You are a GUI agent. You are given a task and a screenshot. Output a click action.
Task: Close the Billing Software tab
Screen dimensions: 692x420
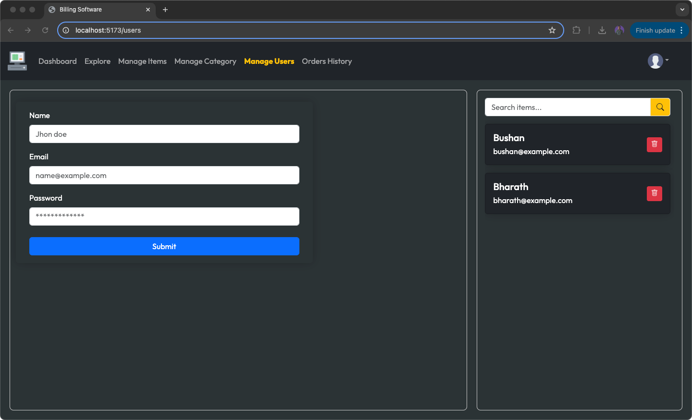tap(148, 10)
